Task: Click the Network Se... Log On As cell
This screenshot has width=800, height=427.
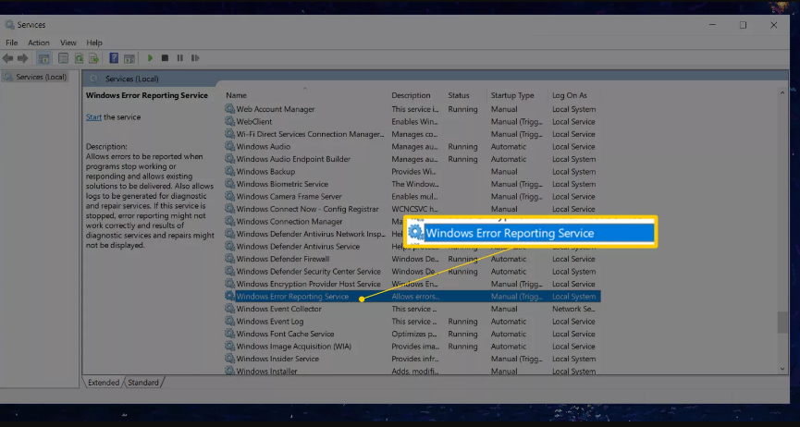Action: pyautogui.click(x=573, y=309)
